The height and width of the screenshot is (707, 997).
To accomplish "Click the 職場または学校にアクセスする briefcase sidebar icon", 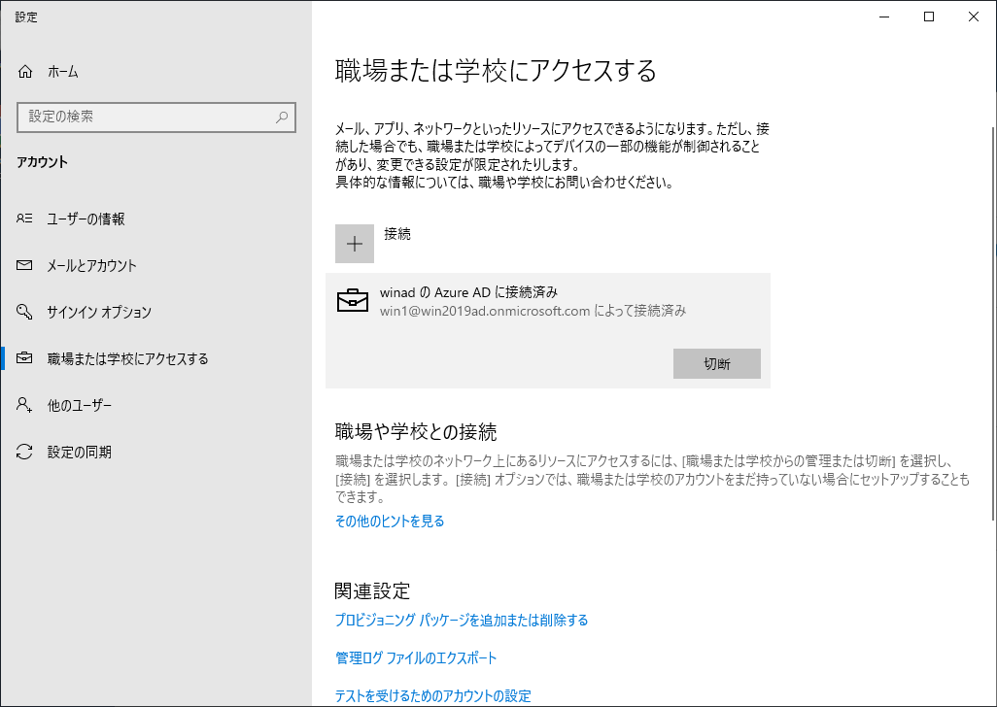I will click(24, 358).
